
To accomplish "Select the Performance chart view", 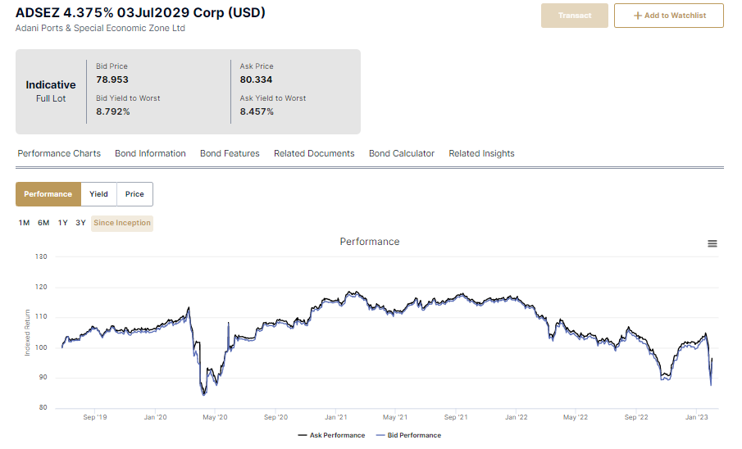I will (x=48, y=194).
